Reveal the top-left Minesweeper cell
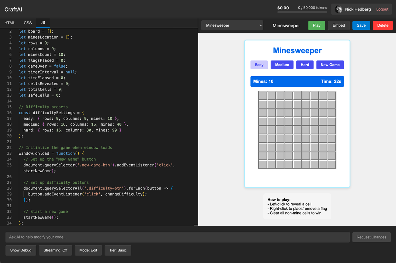This screenshot has width=396, height=263. point(263,96)
